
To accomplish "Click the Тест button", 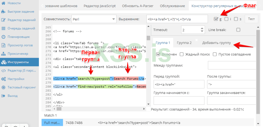I will (x=251, y=19).
